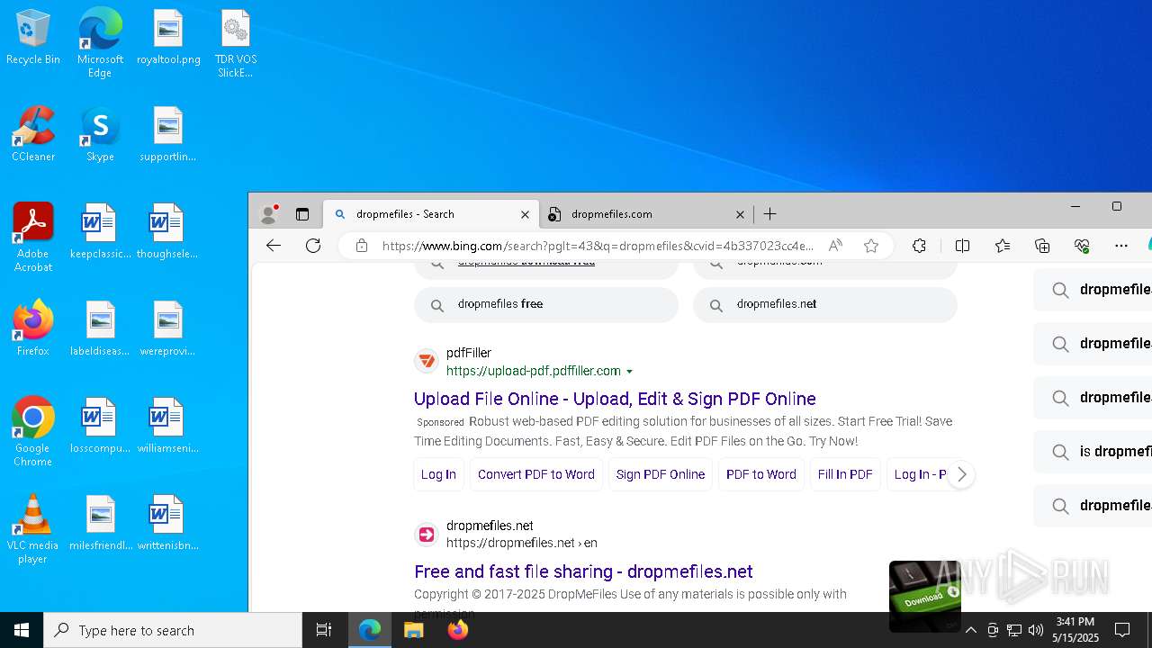
Task: Toggle Edge split screen
Action: [x=962, y=246]
